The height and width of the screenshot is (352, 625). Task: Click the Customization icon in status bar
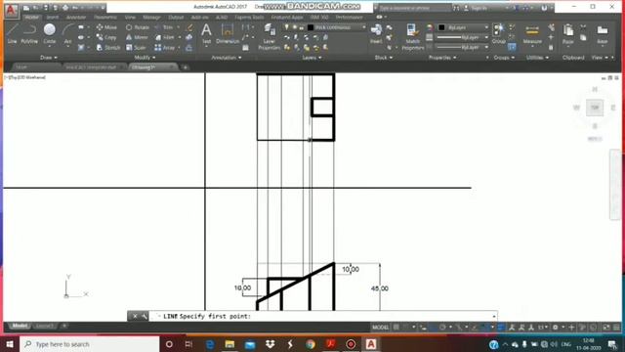tap(616, 328)
